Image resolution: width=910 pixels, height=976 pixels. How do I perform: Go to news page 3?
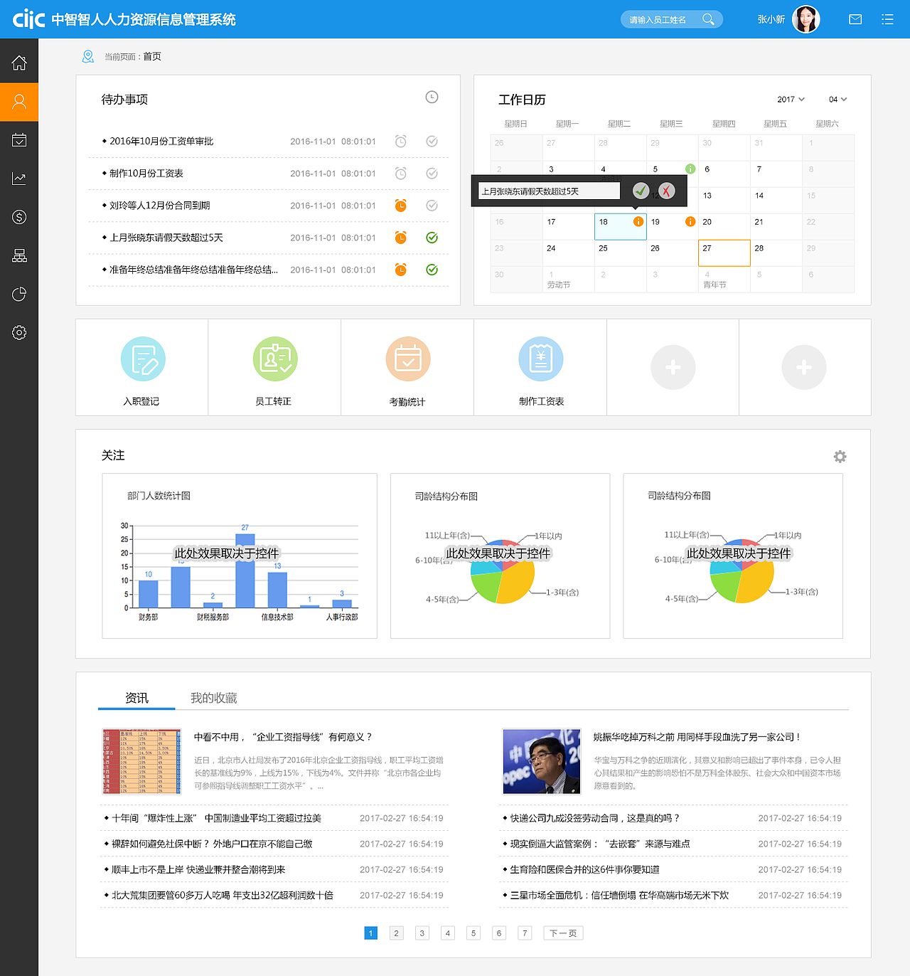422,933
